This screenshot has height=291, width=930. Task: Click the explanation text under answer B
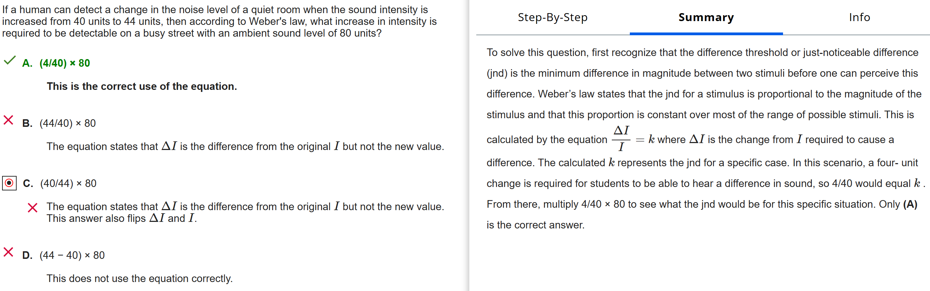245,147
